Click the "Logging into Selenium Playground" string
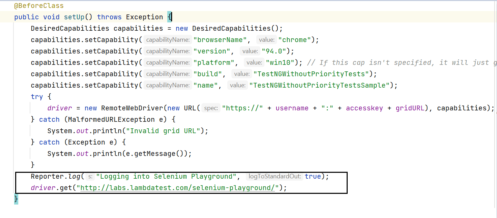This screenshot has height=218, width=497. [x=166, y=176]
